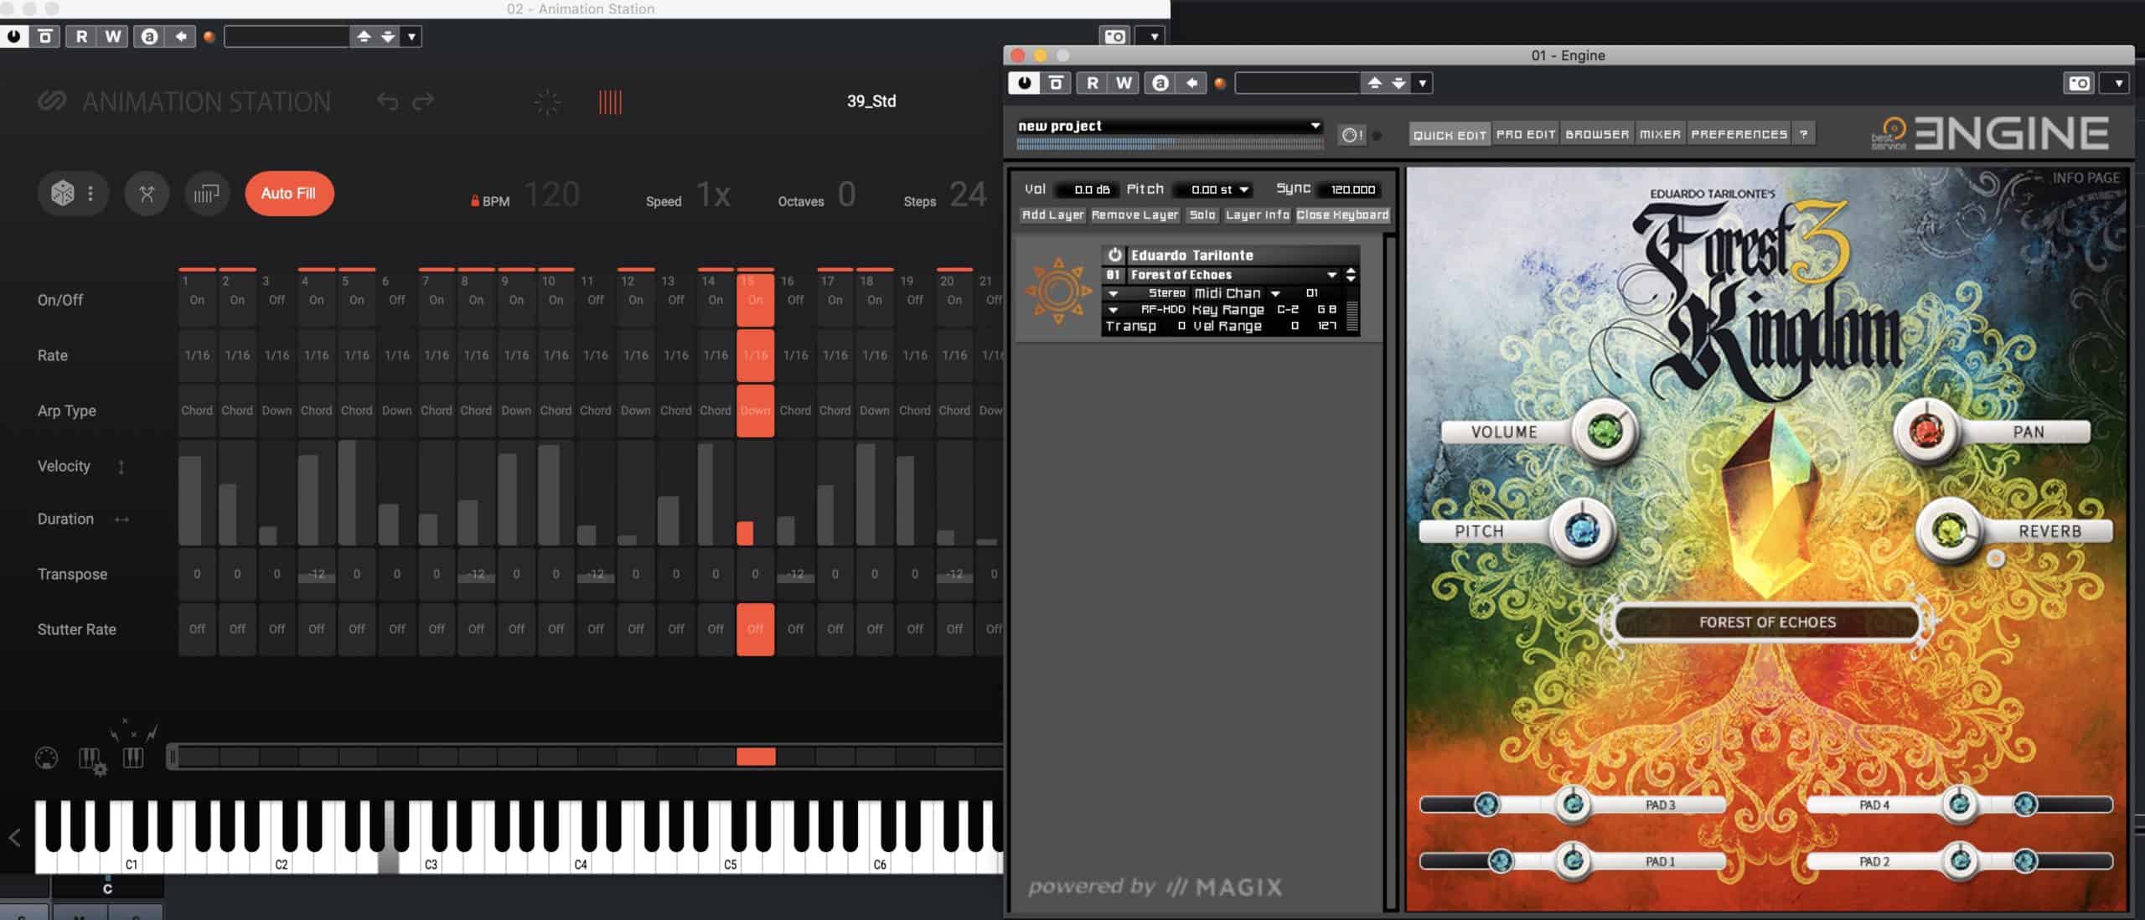Click the Forest of Echoes preset name display

(1766, 623)
